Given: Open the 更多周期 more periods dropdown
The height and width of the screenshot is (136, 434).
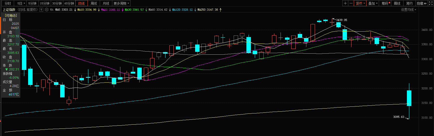Looking at the screenshot, I should coord(121,3).
